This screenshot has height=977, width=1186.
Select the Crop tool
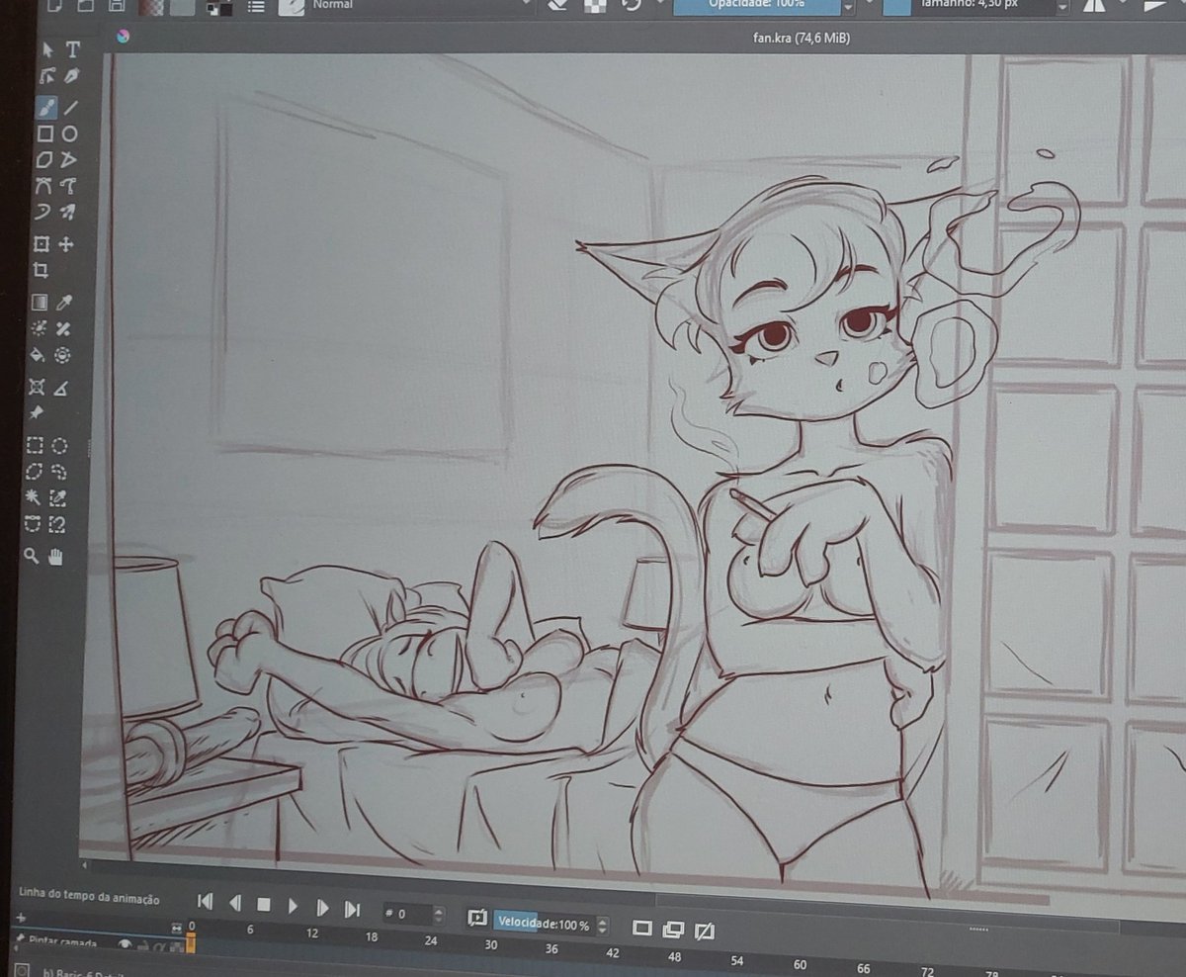point(41,271)
